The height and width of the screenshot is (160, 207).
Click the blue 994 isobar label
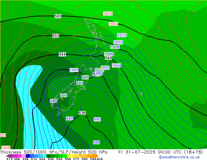click(x=80, y=83)
